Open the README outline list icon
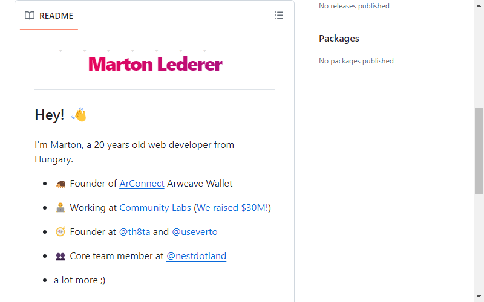 click(x=279, y=16)
